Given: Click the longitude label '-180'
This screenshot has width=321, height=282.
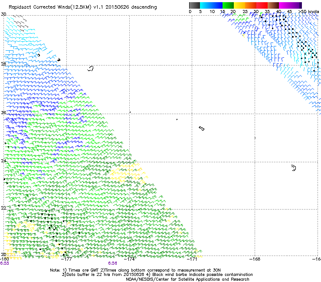Looking at the screenshot, I should pos(4,259).
